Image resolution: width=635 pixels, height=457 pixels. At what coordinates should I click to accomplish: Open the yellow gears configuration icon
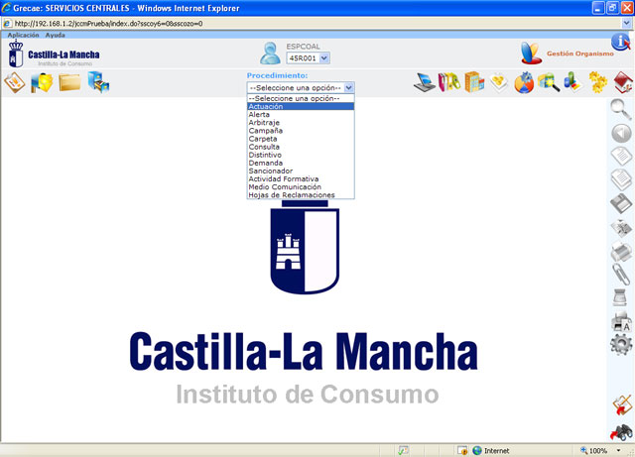click(597, 82)
